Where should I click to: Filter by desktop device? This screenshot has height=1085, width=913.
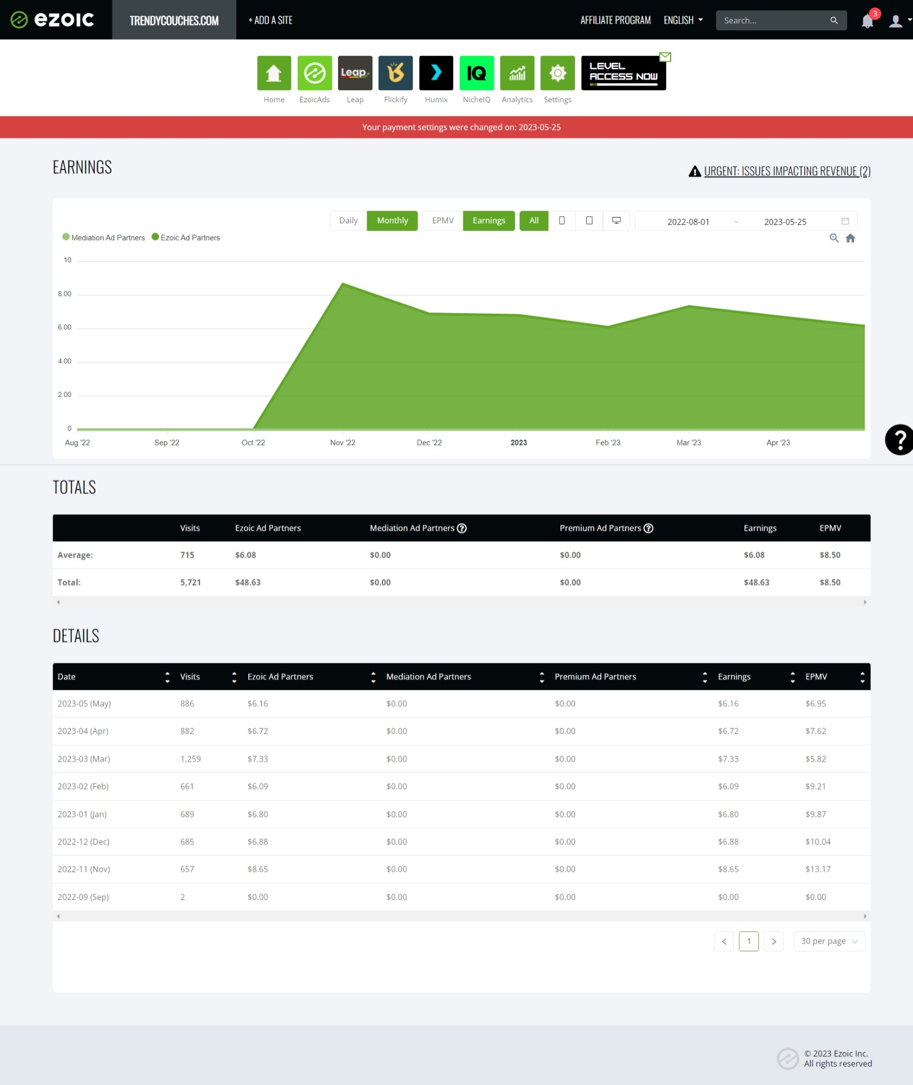coord(617,221)
